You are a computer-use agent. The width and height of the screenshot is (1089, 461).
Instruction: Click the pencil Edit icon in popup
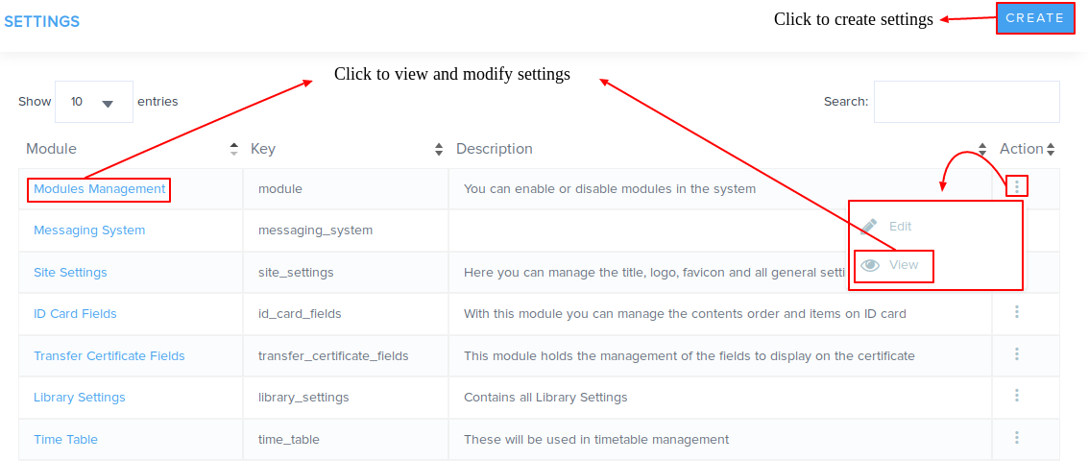tap(869, 227)
